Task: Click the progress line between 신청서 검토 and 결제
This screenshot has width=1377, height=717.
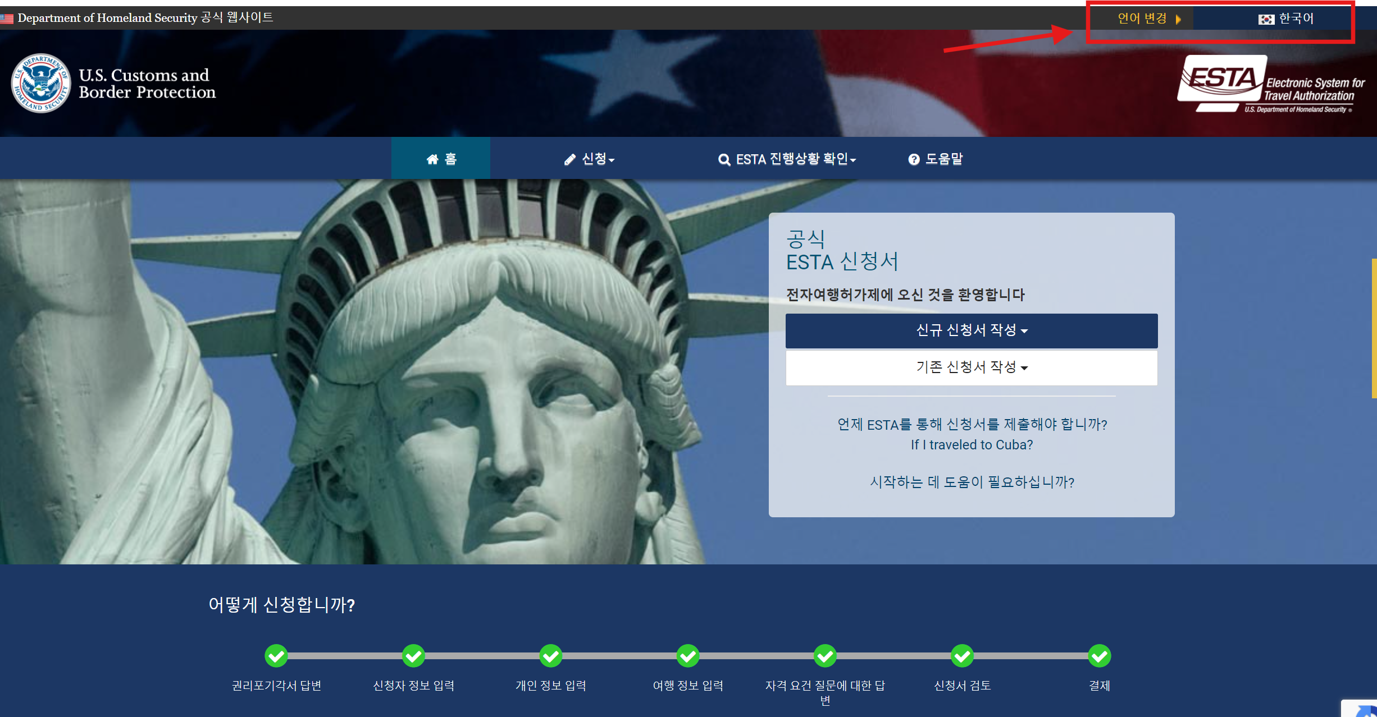Action: point(1031,655)
